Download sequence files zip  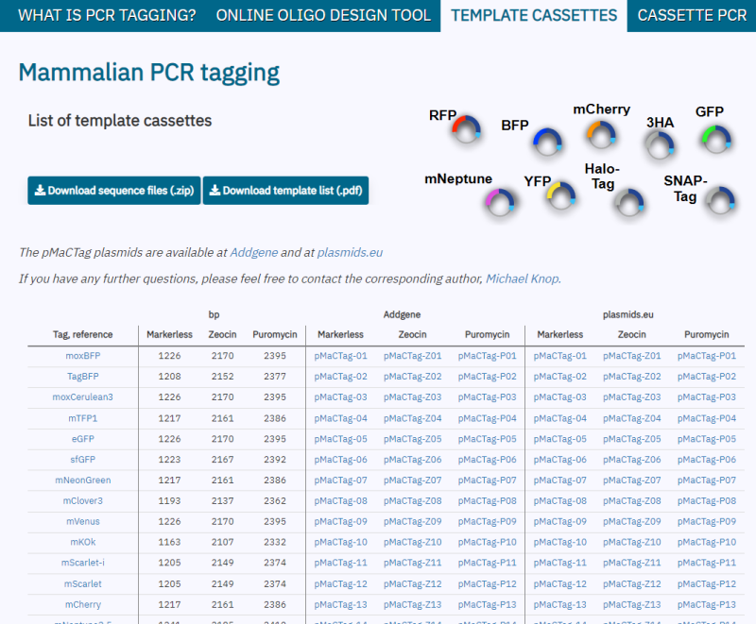tap(114, 191)
